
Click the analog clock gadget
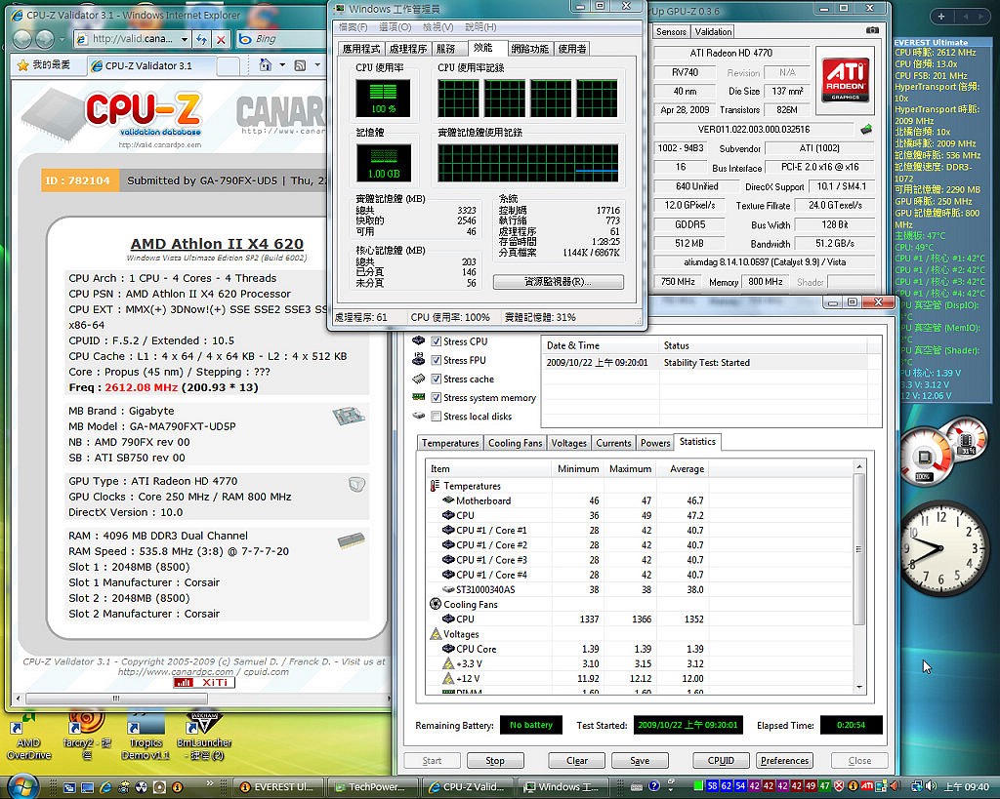tap(941, 548)
